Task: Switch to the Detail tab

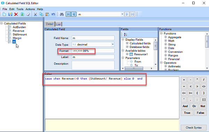Action: [x=50, y=24]
